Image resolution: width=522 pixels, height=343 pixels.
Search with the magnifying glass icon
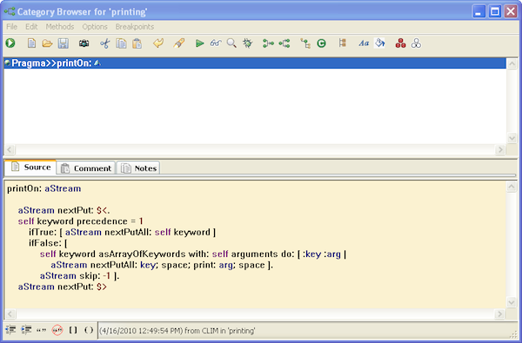231,43
